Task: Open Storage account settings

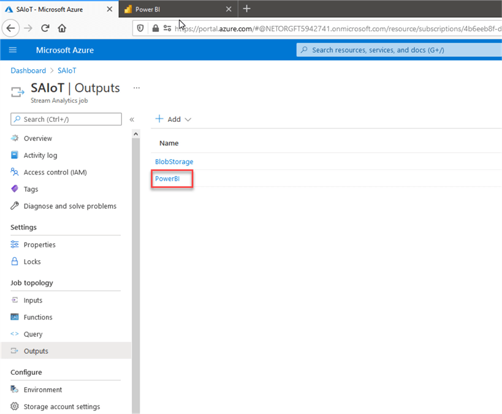Action: point(61,407)
